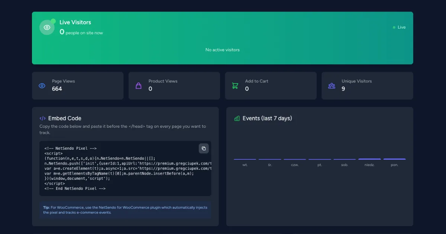Click the 'Add to Cart' label

pyautogui.click(x=256, y=81)
